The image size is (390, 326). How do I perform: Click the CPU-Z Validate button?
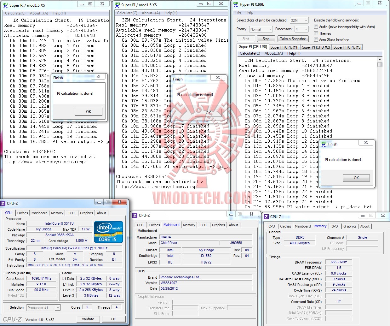click(88, 319)
